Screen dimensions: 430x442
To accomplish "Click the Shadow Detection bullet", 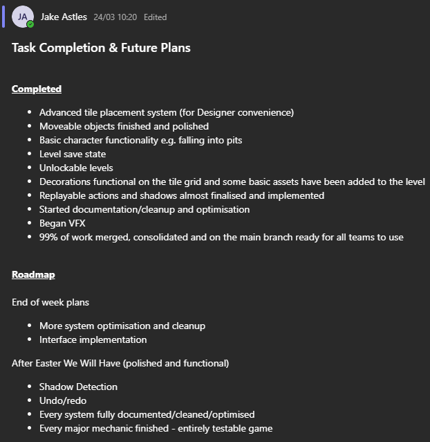I will [x=78, y=387].
